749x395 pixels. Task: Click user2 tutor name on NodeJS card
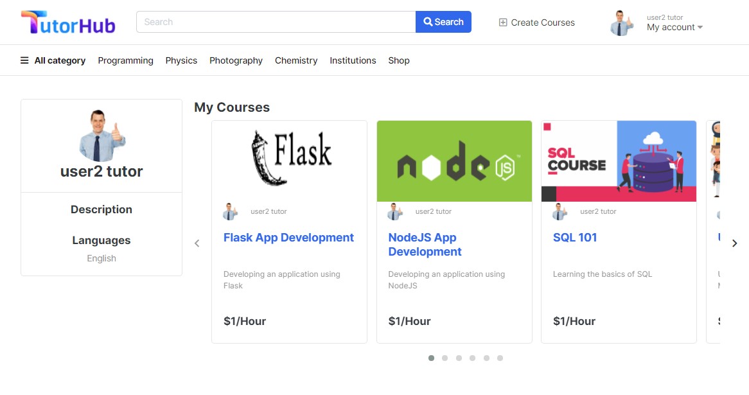[433, 211]
